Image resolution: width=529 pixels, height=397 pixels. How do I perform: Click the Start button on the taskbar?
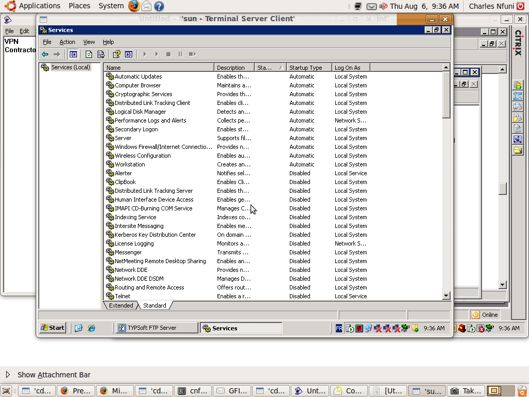tap(52, 327)
